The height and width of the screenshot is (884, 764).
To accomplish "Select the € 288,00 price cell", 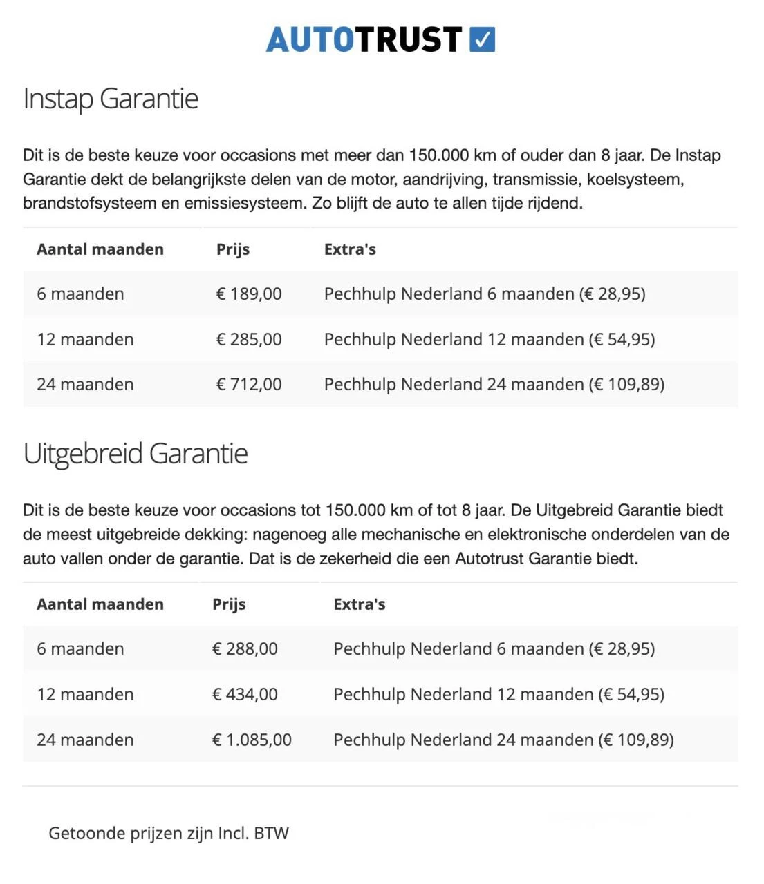I will [x=245, y=648].
